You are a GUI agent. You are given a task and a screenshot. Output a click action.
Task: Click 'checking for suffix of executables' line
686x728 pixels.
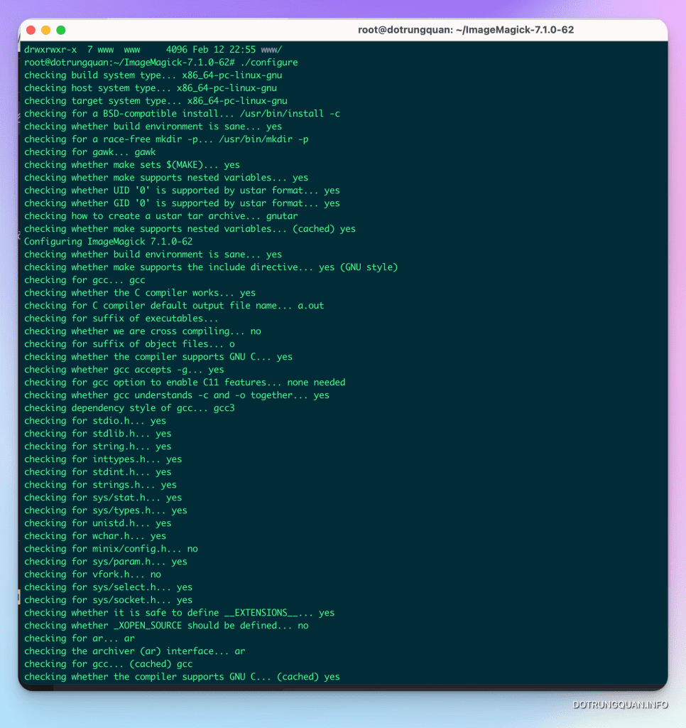(x=121, y=318)
